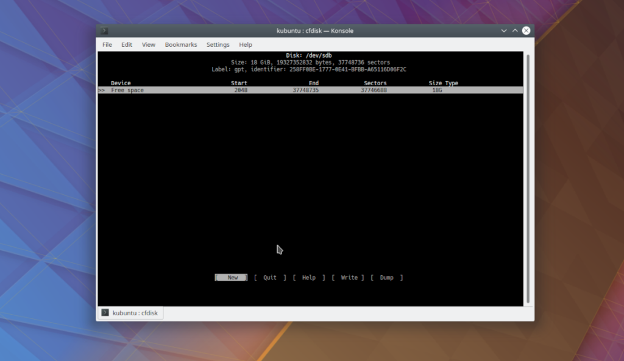Click the Konsole terminal icon in title bar
The width and height of the screenshot is (624, 361).
click(x=105, y=30)
